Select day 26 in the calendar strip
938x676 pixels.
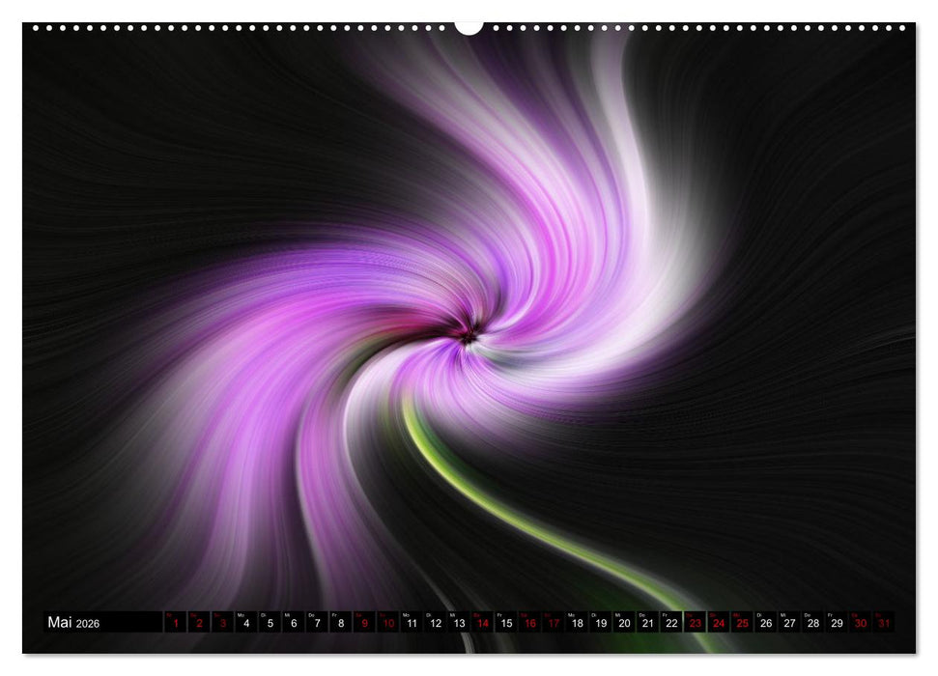coord(765,623)
